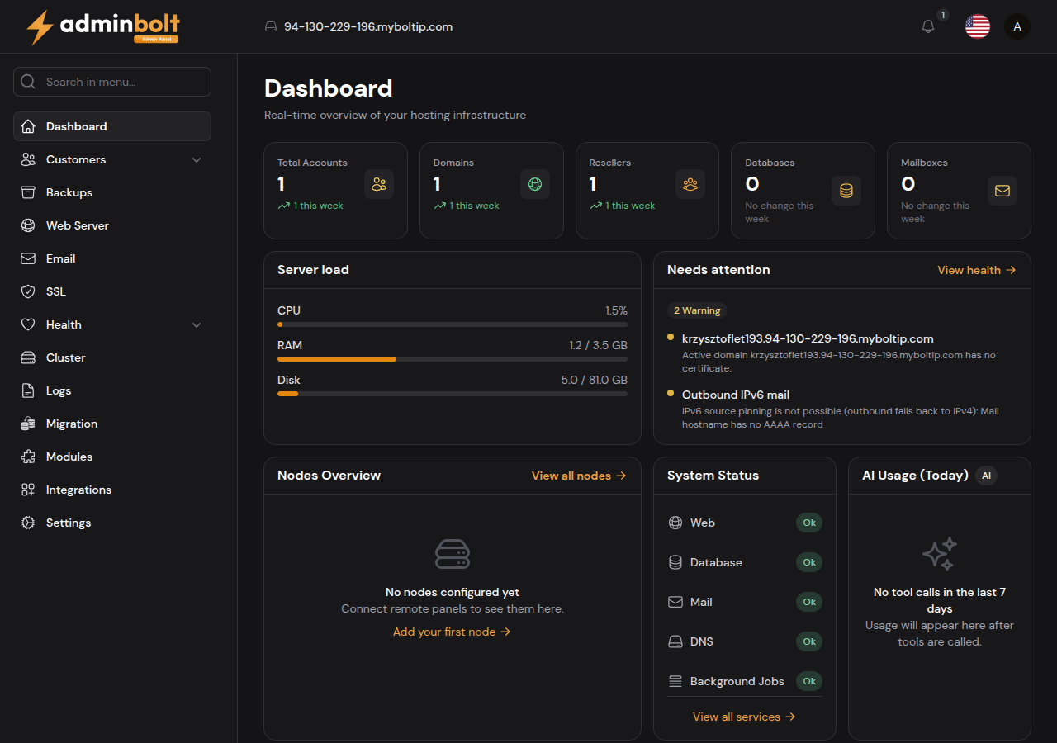Click the Integrations grid icon

coord(28,490)
